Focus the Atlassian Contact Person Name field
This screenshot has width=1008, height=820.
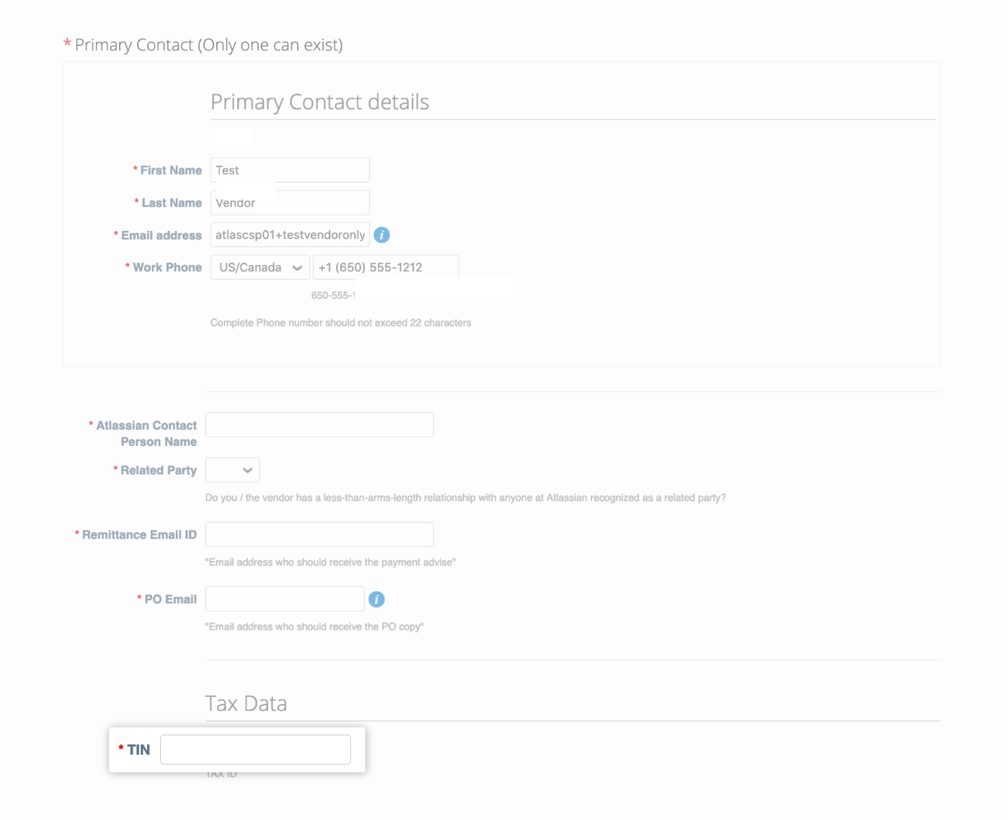319,424
